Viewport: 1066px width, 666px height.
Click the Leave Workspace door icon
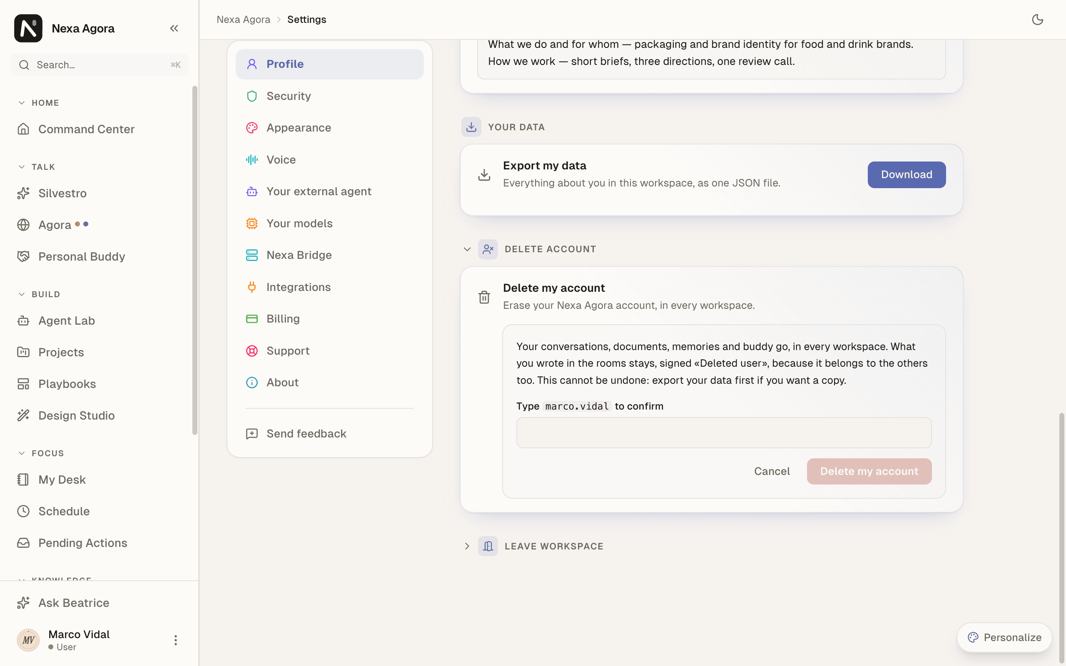[488, 546]
